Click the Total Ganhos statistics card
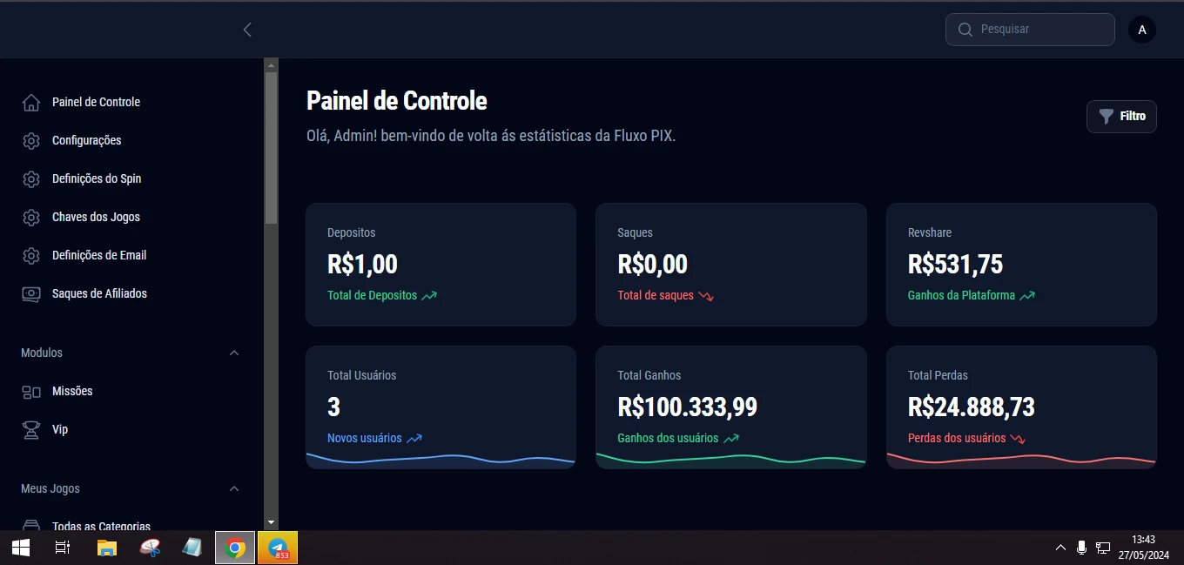 (x=730, y=407)
